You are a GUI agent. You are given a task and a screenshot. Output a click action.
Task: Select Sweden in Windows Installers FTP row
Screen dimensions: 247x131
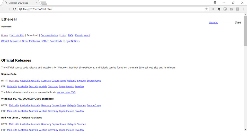[x=79, y=111]
